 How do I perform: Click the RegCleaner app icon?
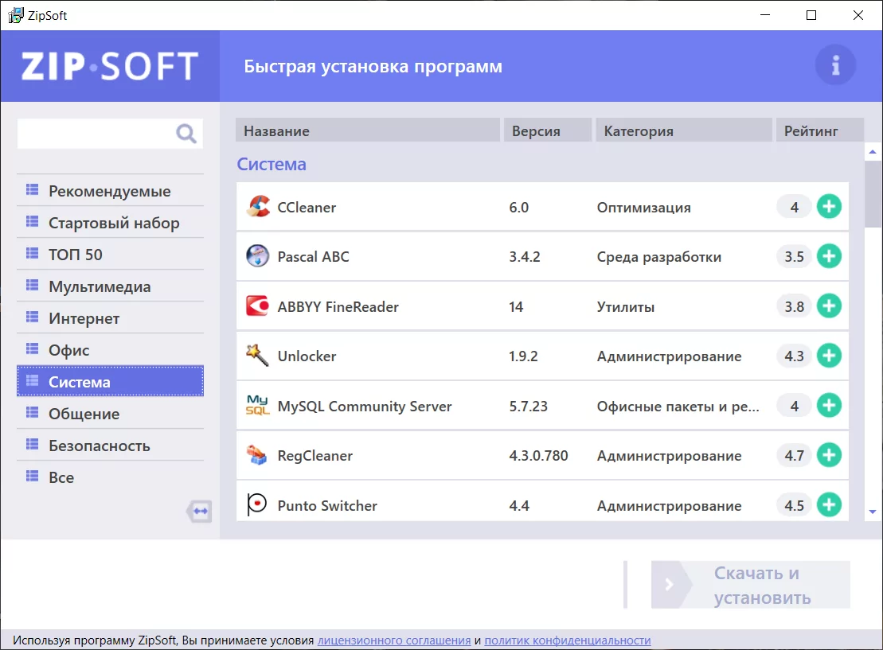257,455
